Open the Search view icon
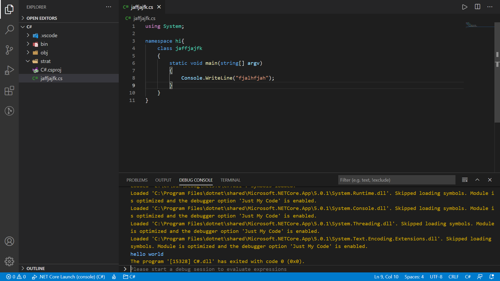The width and height of the screenshot is (500, 281). [9, 30]
